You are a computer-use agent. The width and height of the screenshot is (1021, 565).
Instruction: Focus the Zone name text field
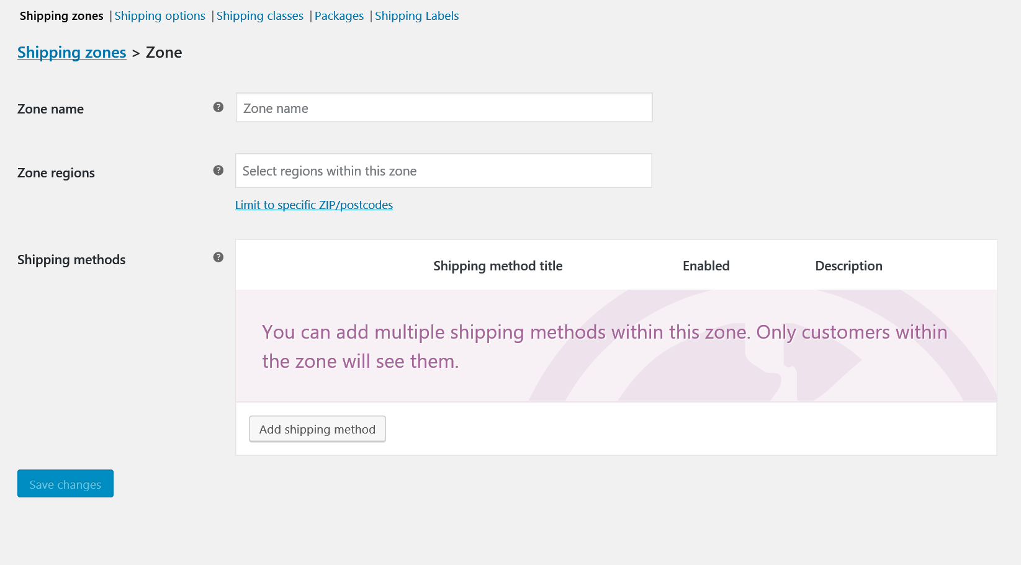(444, 108)
